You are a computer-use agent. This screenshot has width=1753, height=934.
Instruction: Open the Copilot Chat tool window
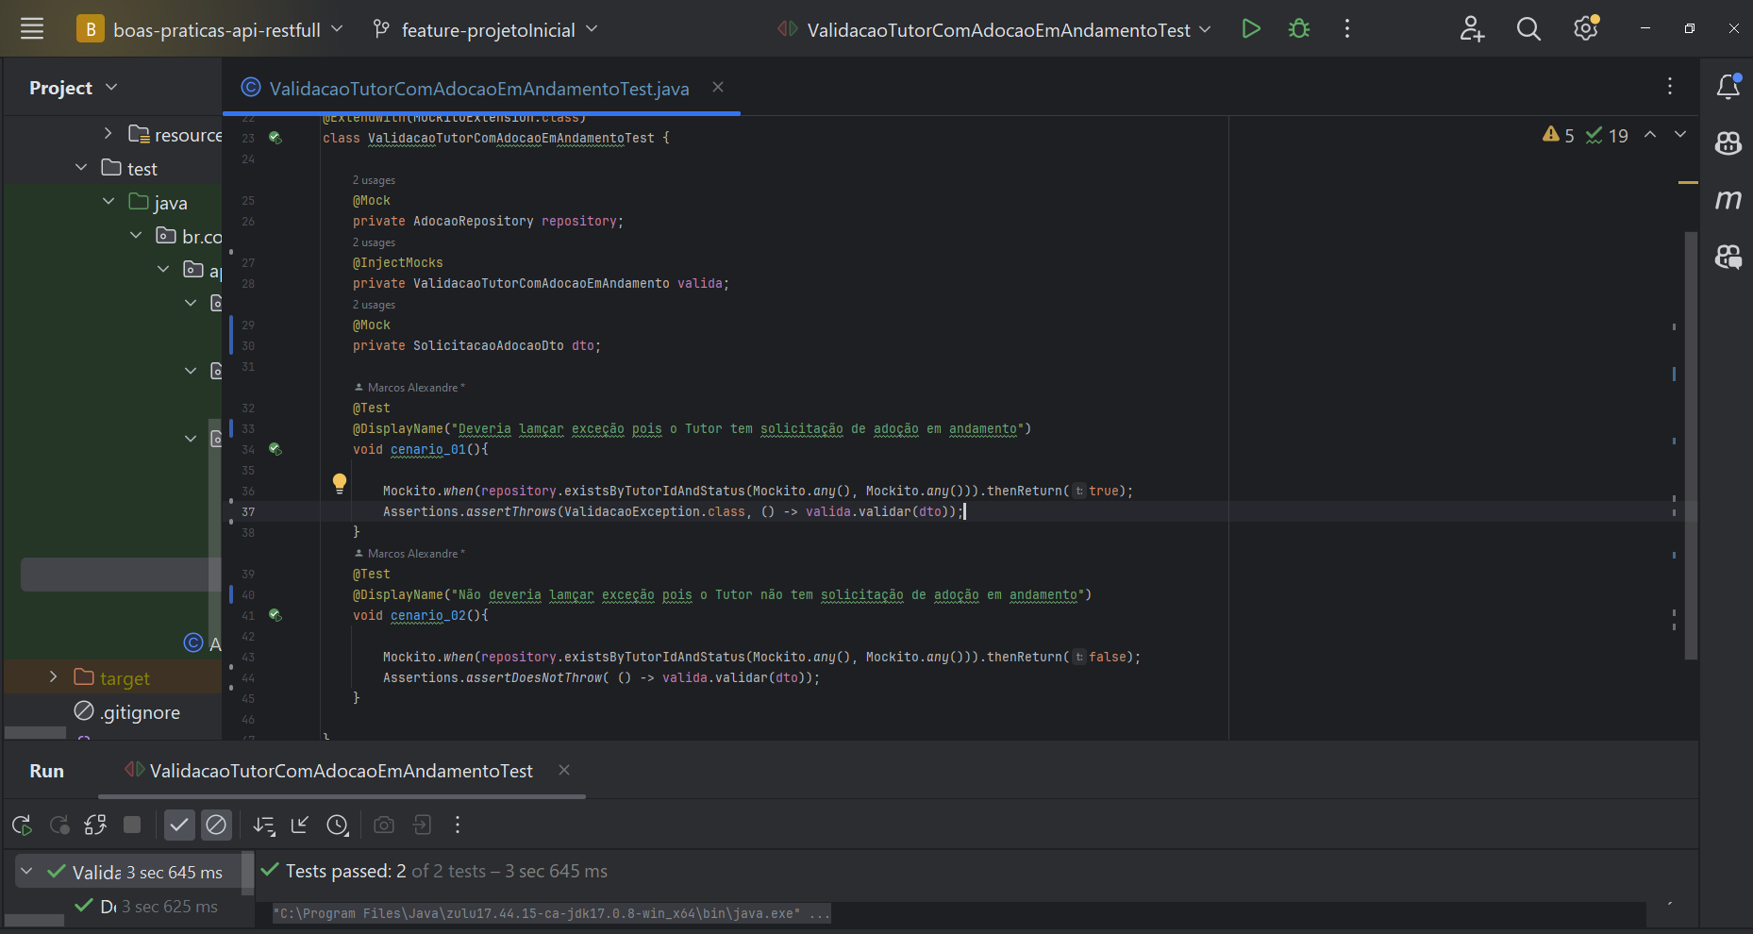[x=1728, y=256]
